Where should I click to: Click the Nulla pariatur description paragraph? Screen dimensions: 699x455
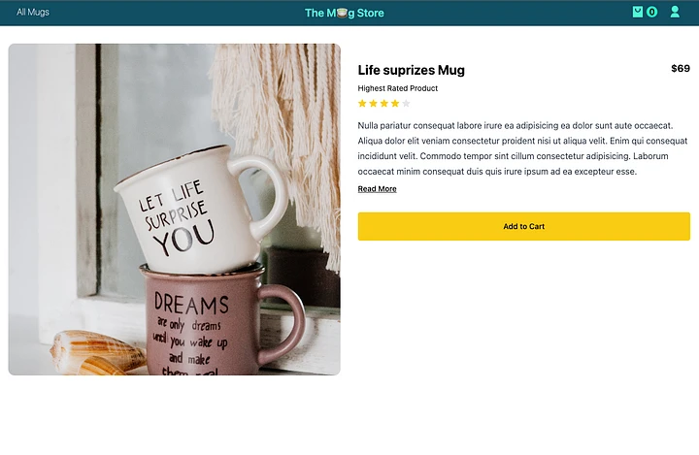point(522,148)
